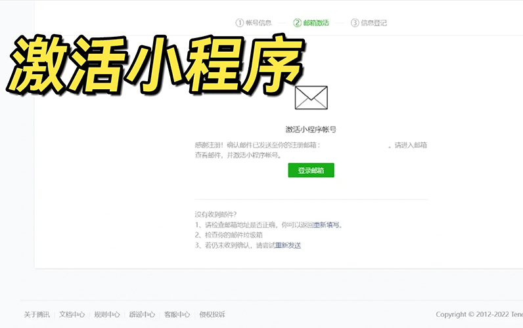Click the 激活小程序帐号 heading text
The height and width of the screenshot is (328, 523).
click(311, 129)
